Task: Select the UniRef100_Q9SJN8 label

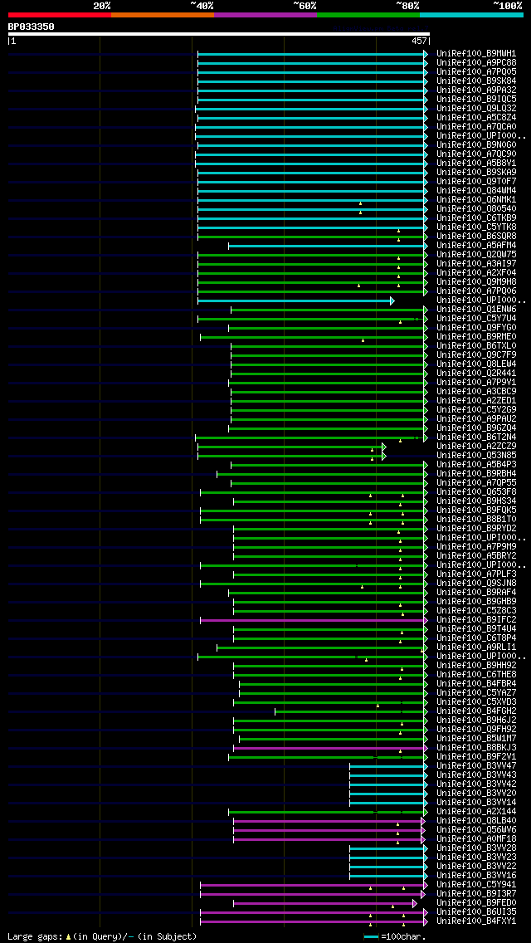Action: pyautogui.click(x=476, y=584)
